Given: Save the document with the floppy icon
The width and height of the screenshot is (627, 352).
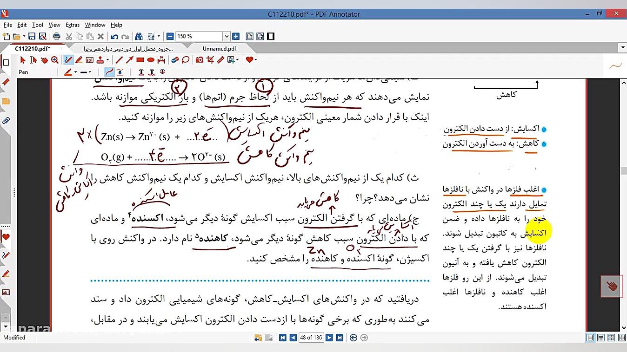Looking at the screenshot, I should 32,36.
